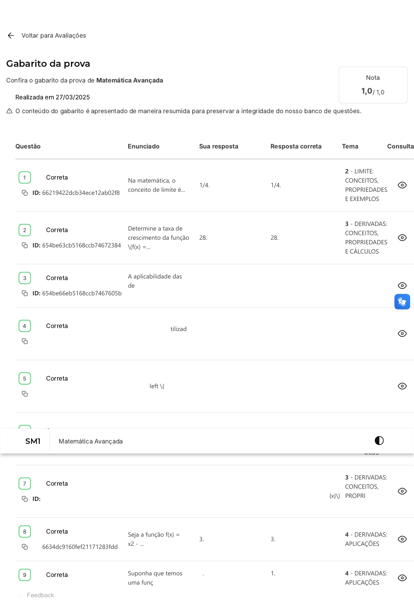Select the Matemática Avançada header title
The image size is (414, 603).
pyautogui.click(x=91, y=442)
